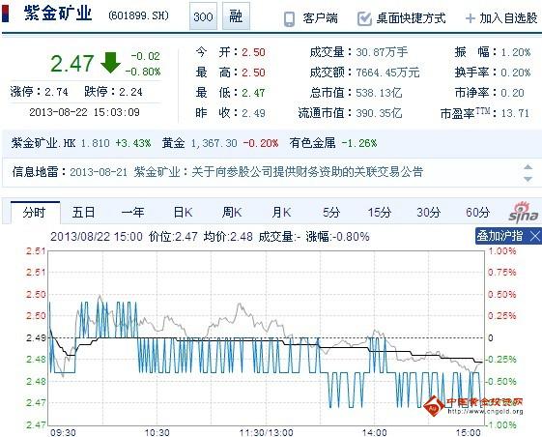Click the 10:30 time axis label
Screen dimensions: 542x437
pyautogui.click(x=157, y=432)
